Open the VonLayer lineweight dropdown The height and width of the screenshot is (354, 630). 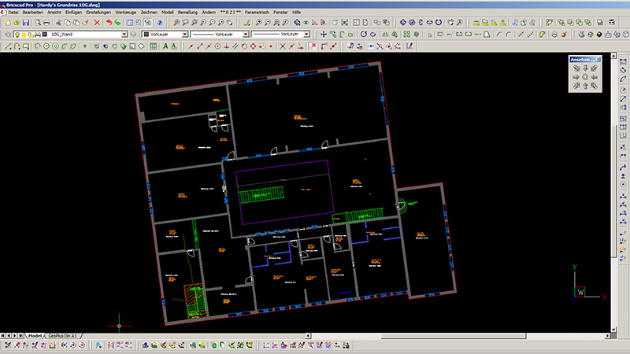click(x=306, y=35)
